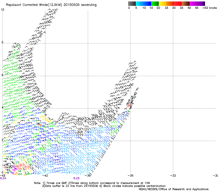
Task: Click the latitude axis label '2'
Action: (x=2, y=140)
